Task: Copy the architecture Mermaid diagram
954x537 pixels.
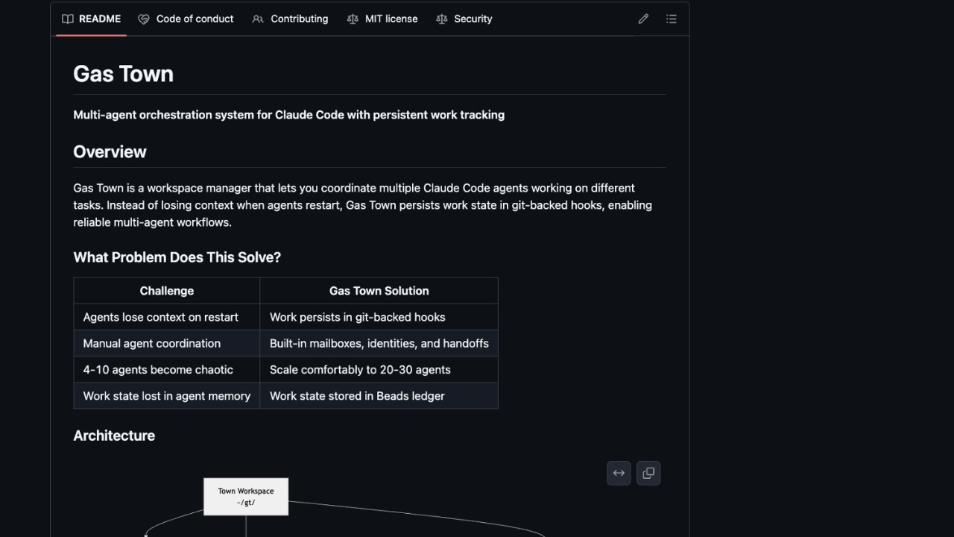Action: click(x=648, y=472)
